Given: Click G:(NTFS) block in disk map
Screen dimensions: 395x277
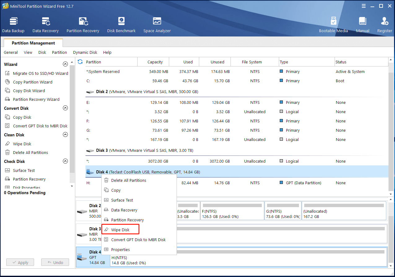Looking at the screenshot, I should pyautogui.click(x=283, y=211).
